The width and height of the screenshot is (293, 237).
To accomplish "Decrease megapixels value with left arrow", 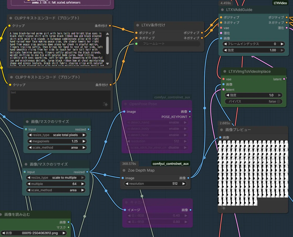I will coord(30,141).
